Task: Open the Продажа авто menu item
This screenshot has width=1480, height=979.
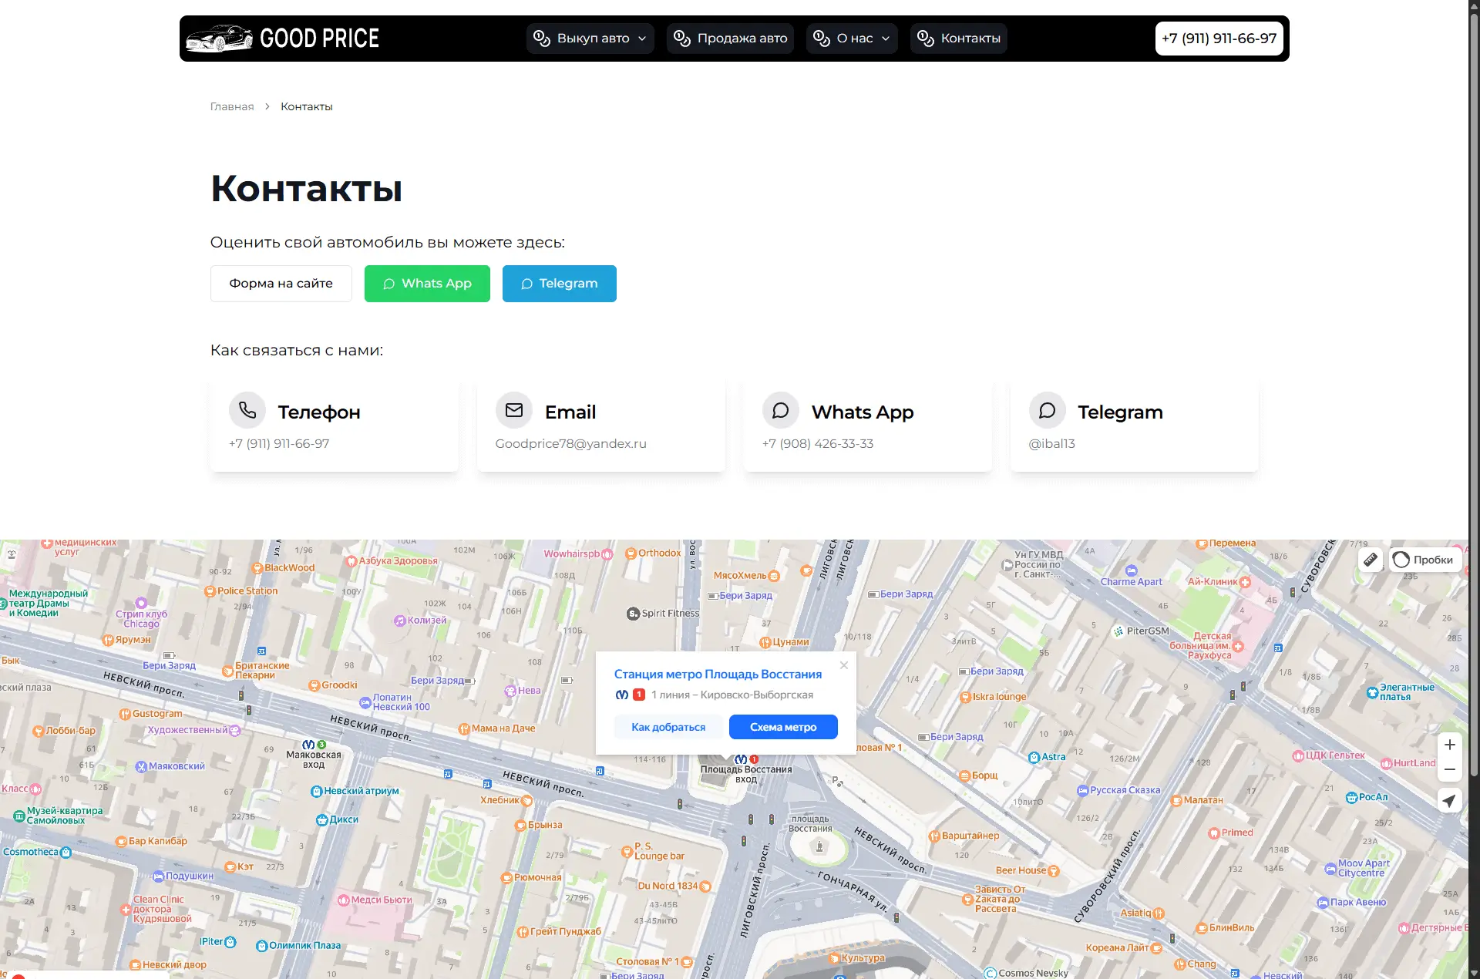Action: click(730, 38)
